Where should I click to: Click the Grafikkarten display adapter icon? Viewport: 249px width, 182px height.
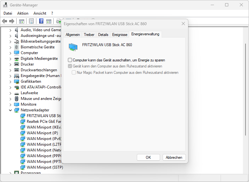pos(17,81)
